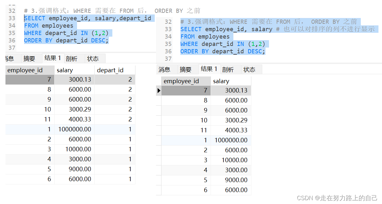The image size is (382, 204).
Task: Click line number 33 in the left SQL editor
Action: coord(12,18)
